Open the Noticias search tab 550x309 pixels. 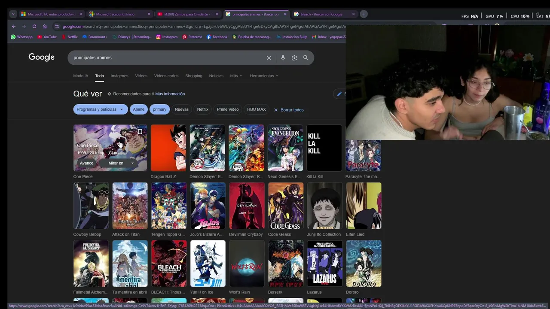pyautogui.click(x=216, y=76)
